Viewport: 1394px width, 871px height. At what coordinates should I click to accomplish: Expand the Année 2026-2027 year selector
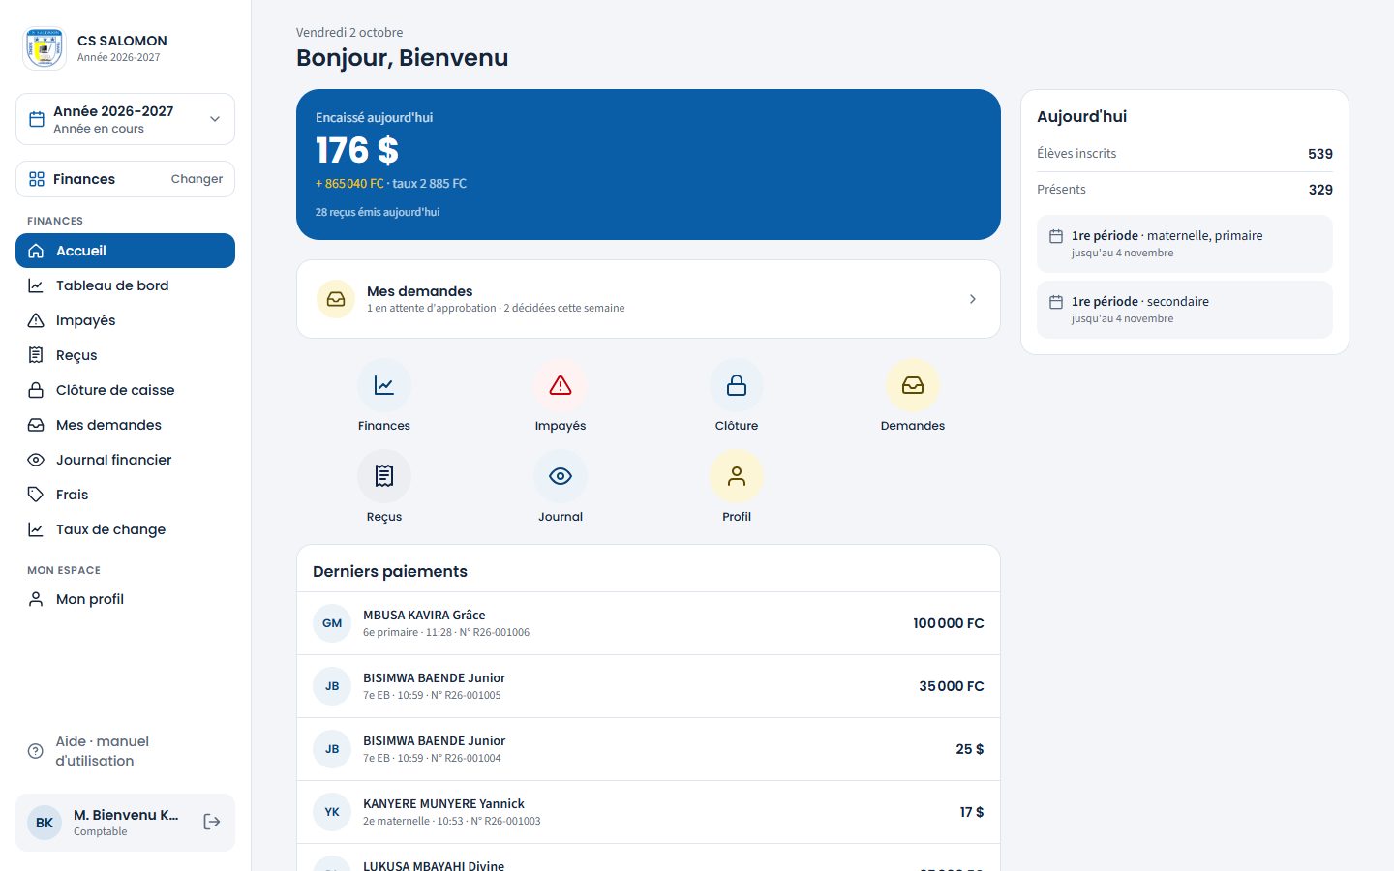(x=125, y=119)
